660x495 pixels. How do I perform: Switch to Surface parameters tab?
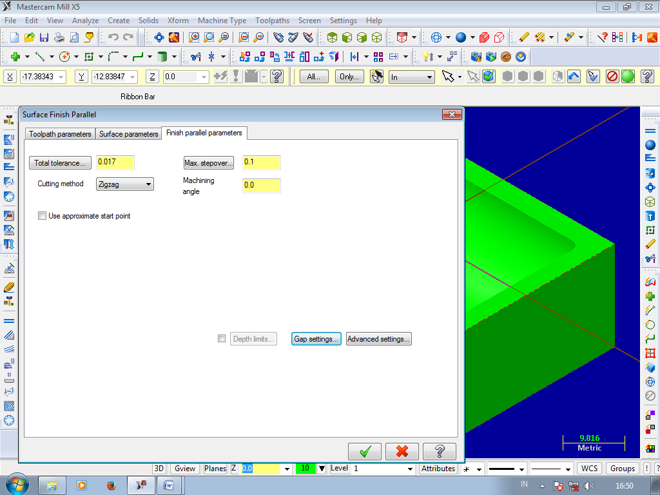(129, 134)
